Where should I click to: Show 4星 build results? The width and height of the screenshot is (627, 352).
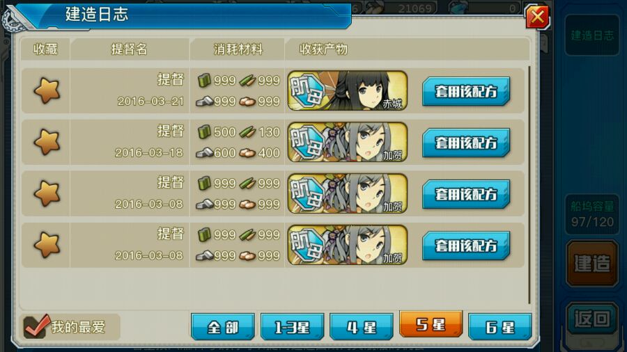click(362, 327)
